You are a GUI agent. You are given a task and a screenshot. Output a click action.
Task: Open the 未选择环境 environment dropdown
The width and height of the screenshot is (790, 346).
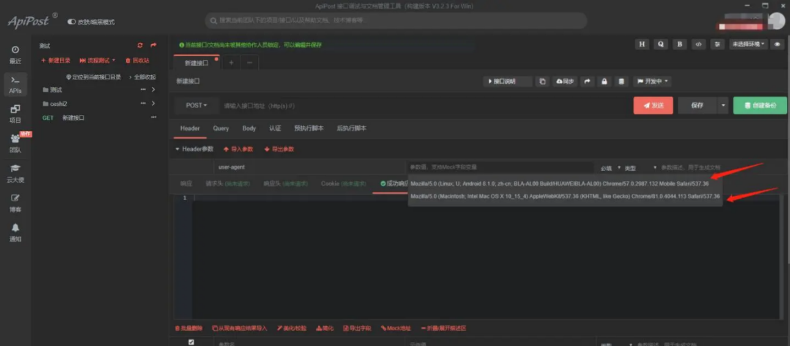tap(748, 45)
